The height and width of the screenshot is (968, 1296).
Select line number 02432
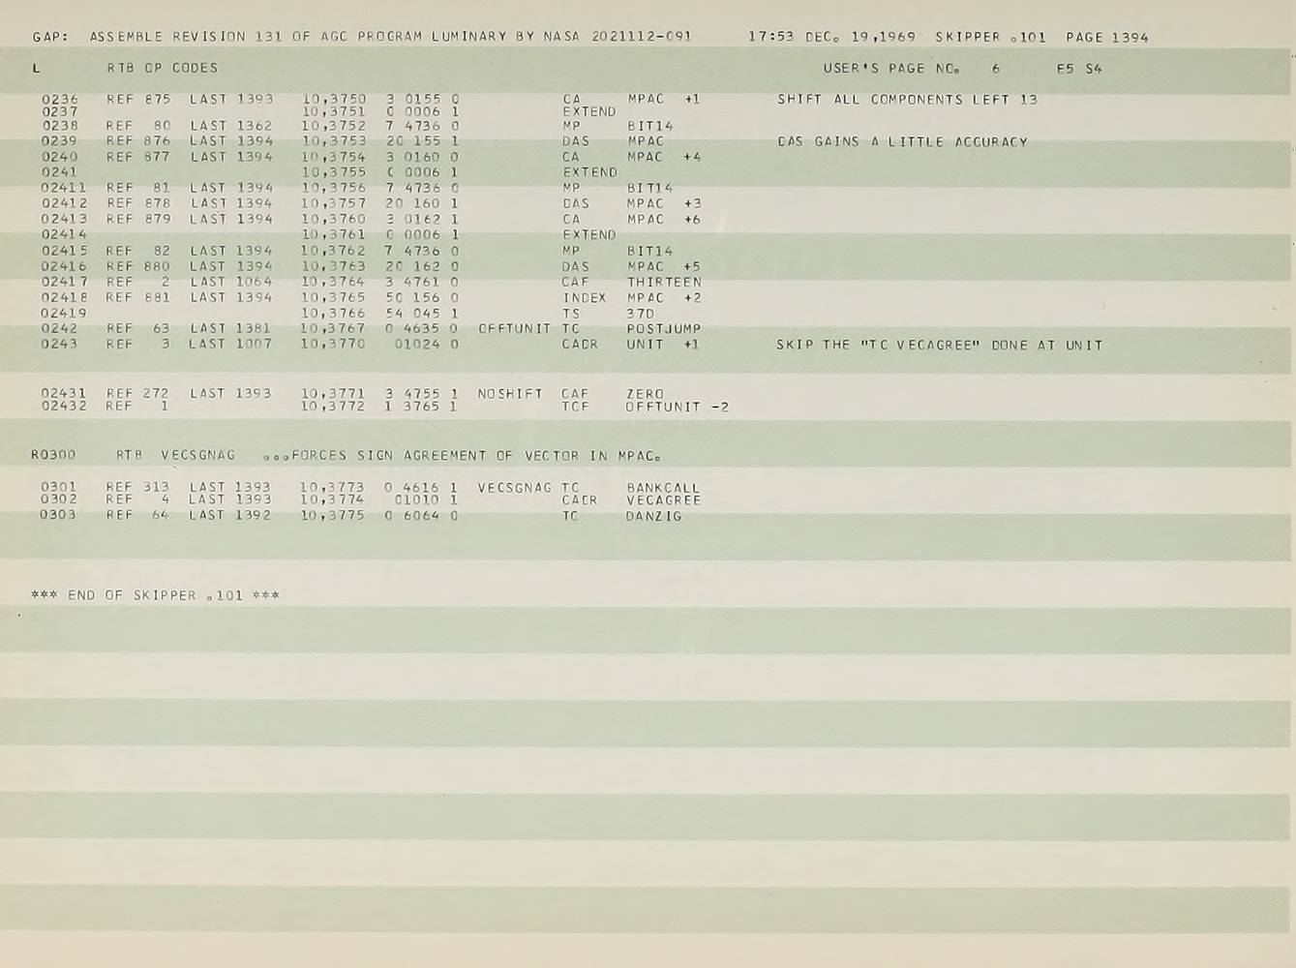click(64, 406)
